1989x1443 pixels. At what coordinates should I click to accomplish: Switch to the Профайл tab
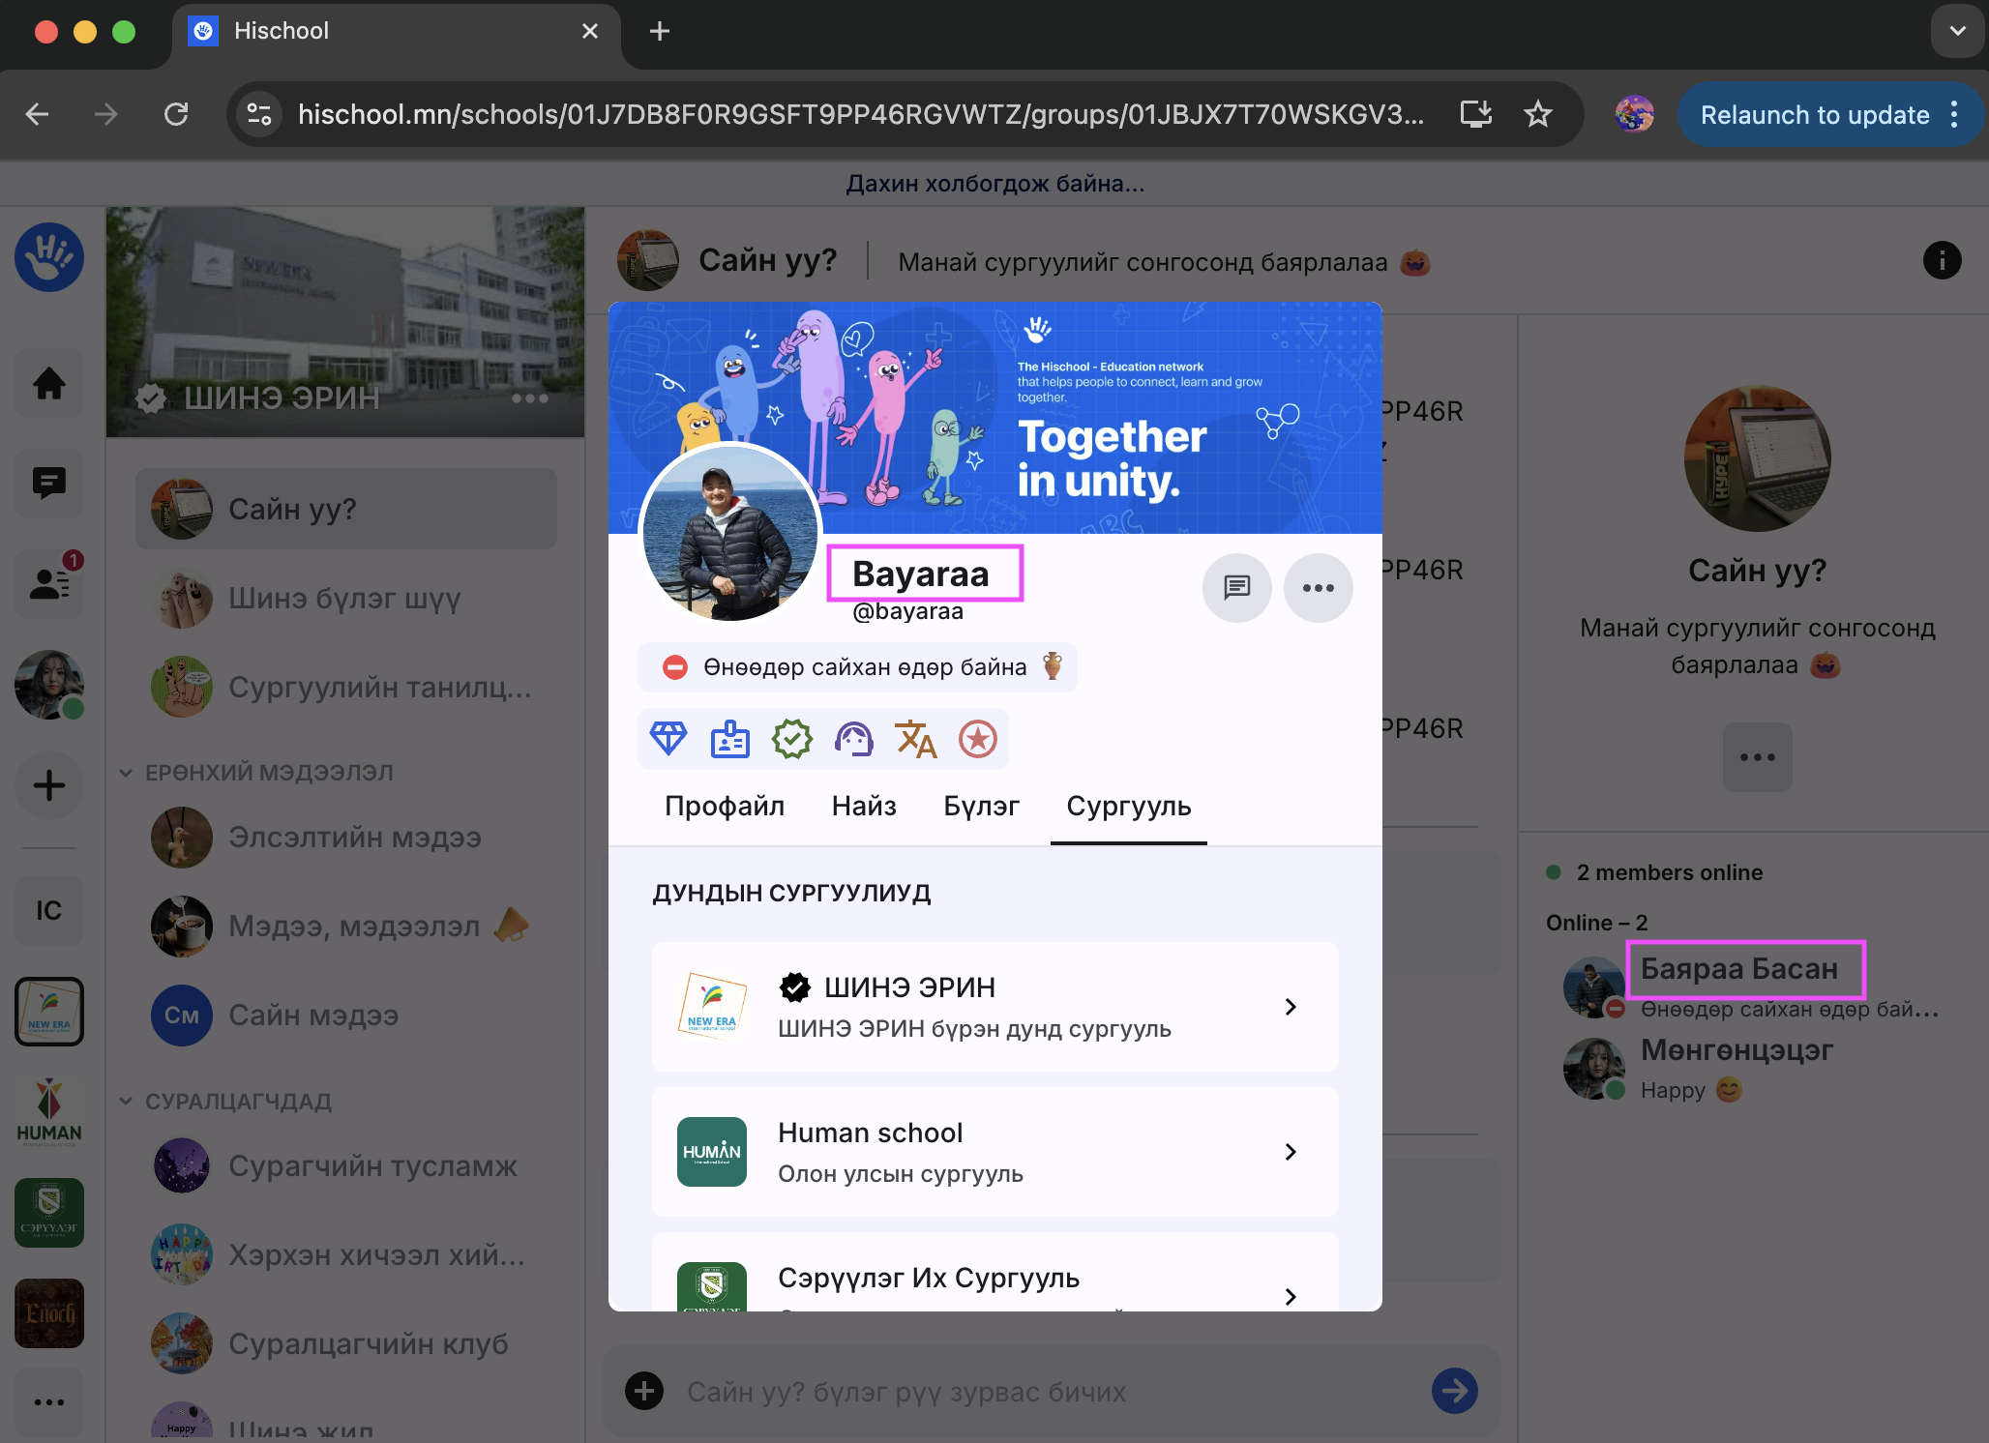coord(724,806)
